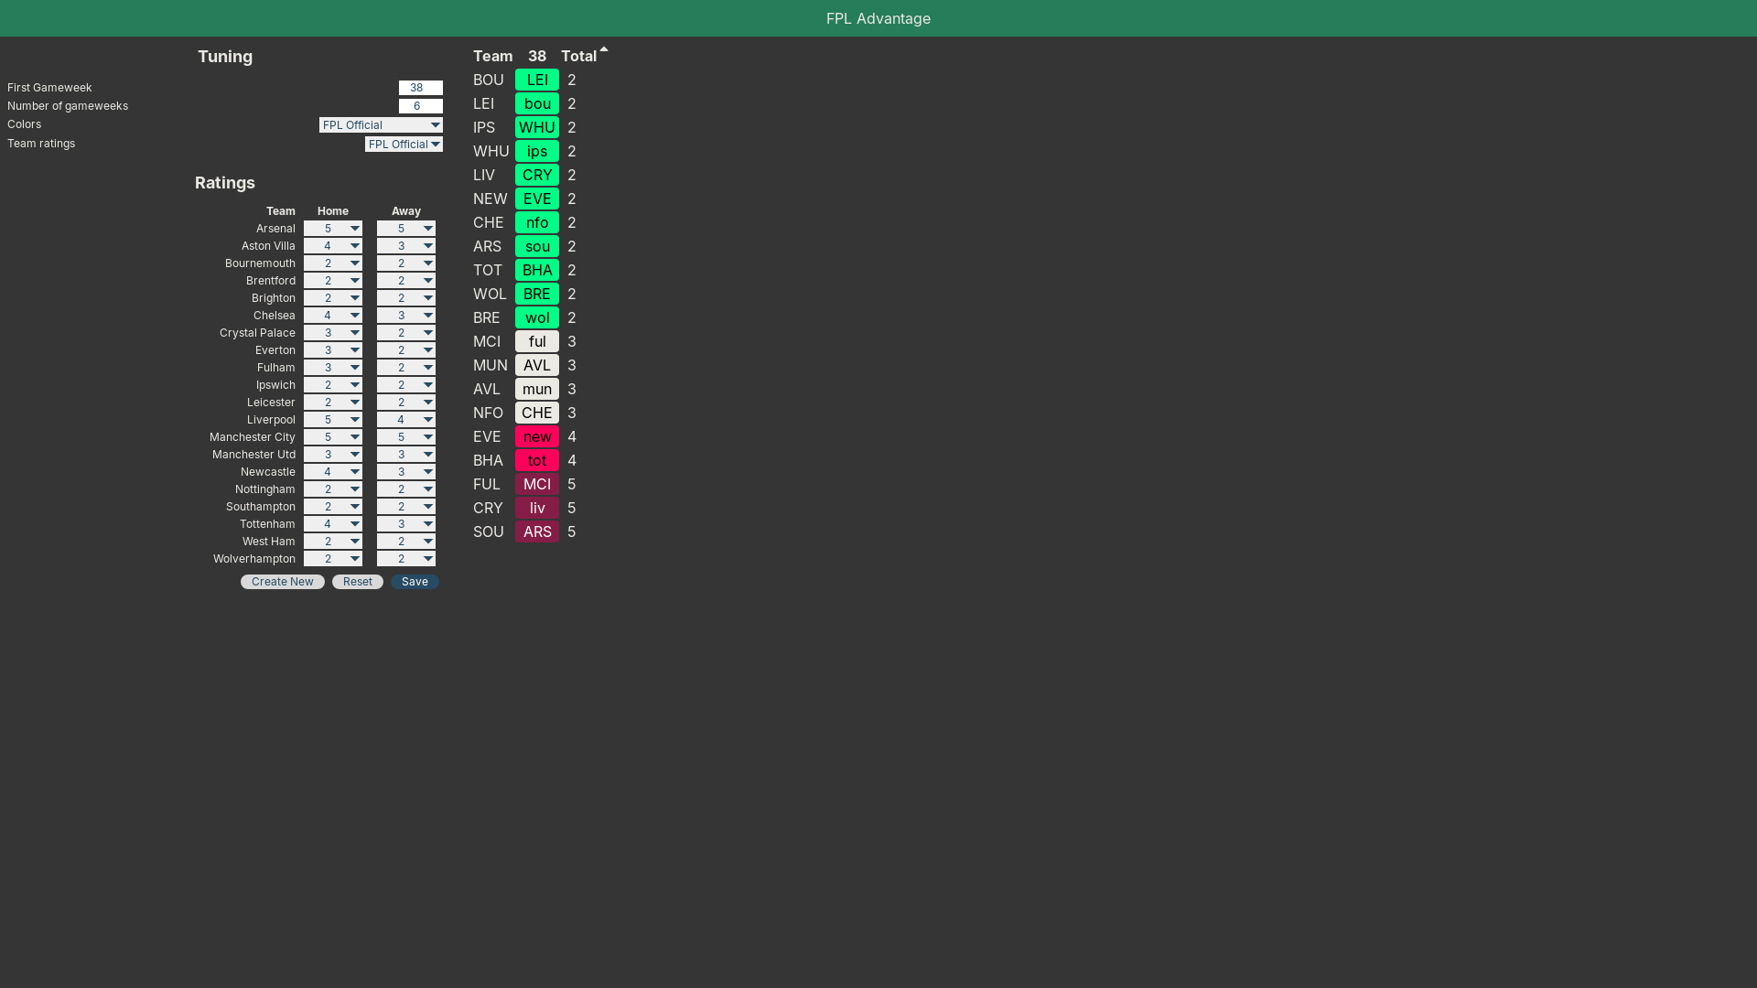Click the FPL Advantage title

pyautogui.click(x=878, y=18)
